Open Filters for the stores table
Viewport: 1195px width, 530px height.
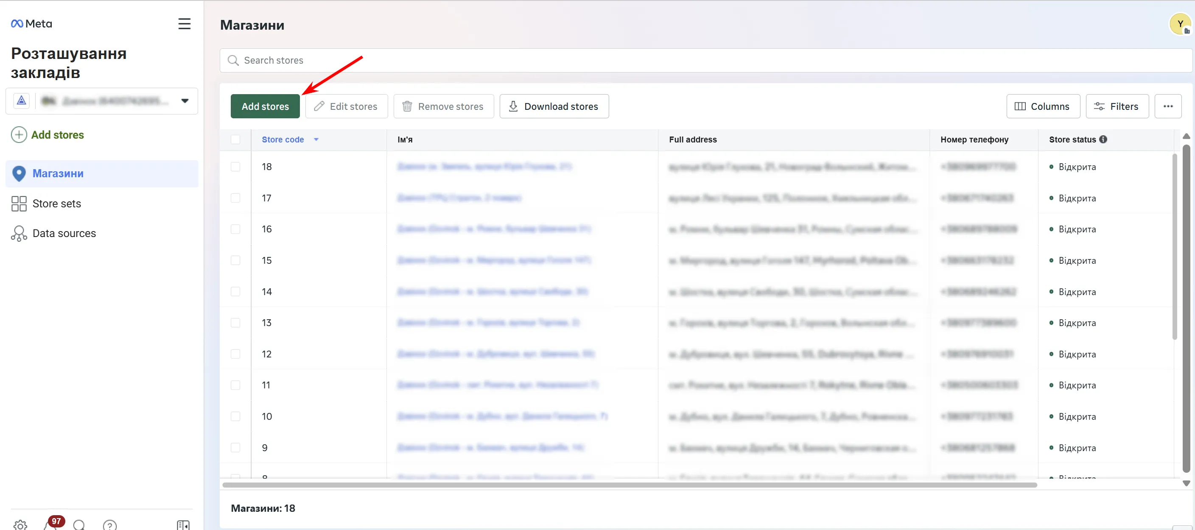[1117, 106]
